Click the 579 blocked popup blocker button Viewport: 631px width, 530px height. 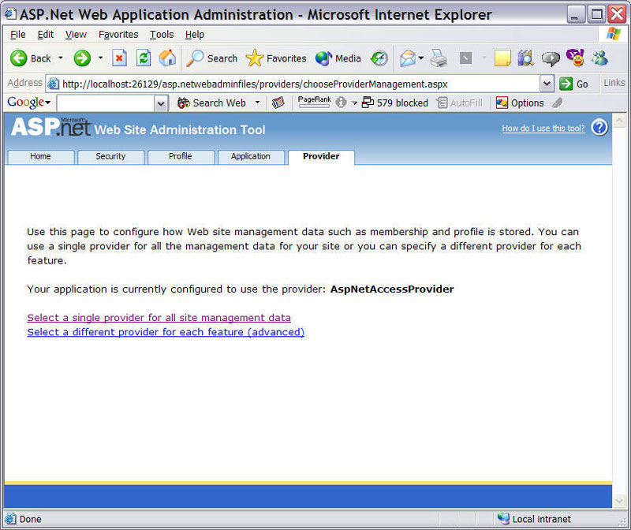pos(395,103)
